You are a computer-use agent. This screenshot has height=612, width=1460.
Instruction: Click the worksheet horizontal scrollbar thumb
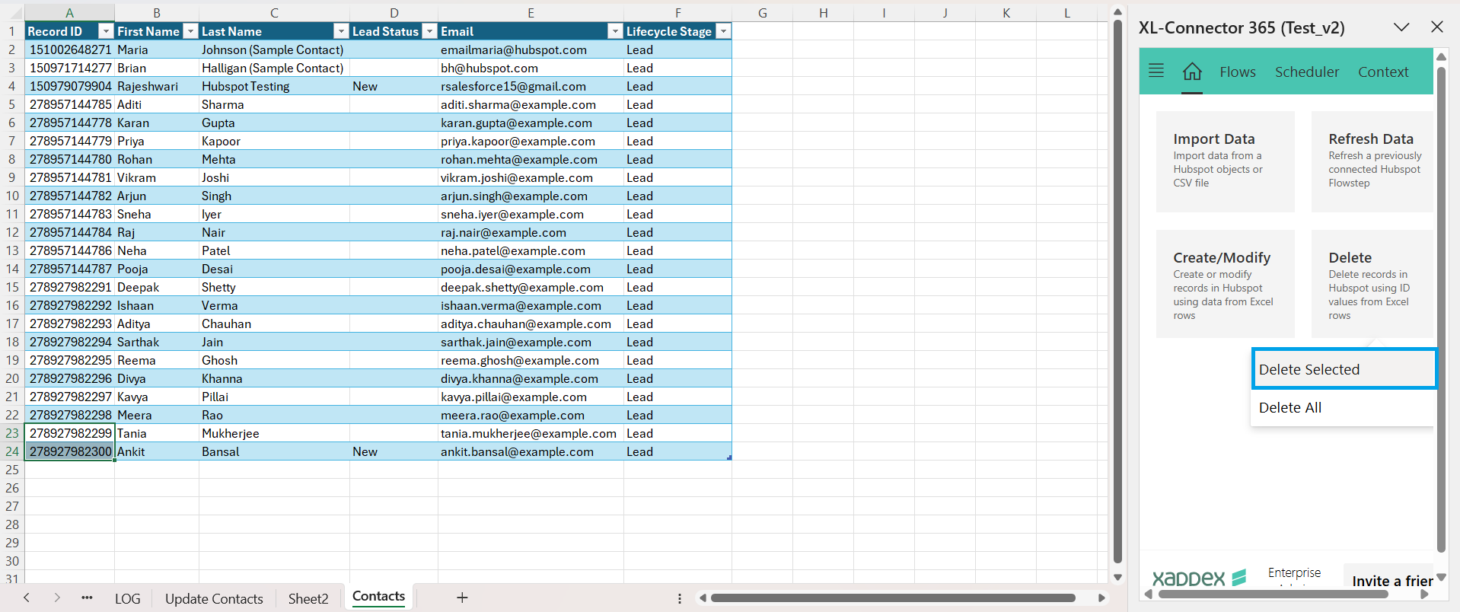[x=892, y=598]
